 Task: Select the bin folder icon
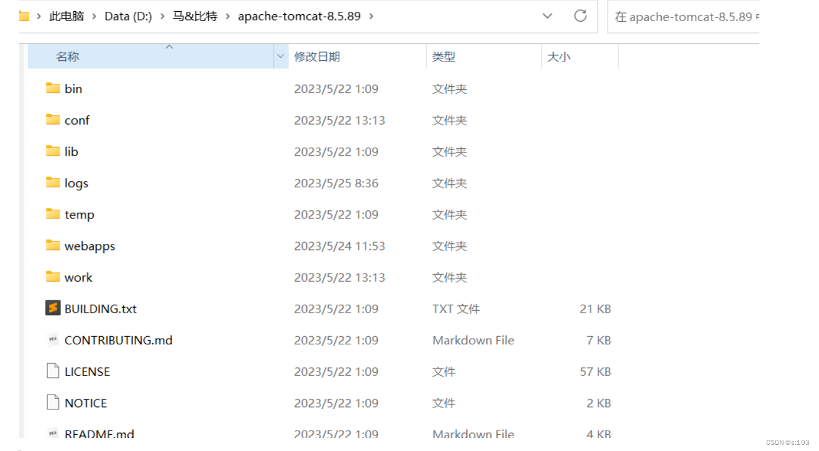53,88
